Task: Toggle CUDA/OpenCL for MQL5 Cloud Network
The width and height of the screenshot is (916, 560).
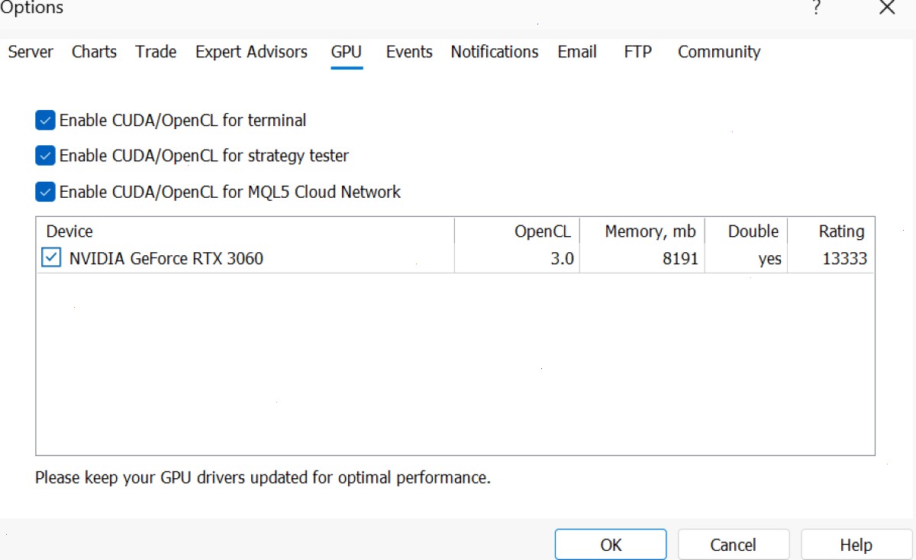Action: coord(45,192)
